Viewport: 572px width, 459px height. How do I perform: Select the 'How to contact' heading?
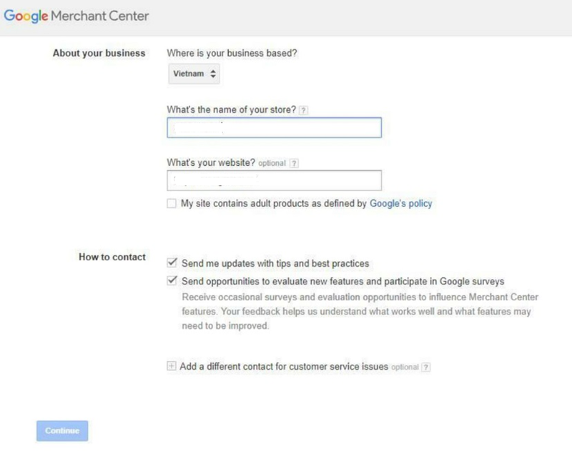[x=112, y=257]
